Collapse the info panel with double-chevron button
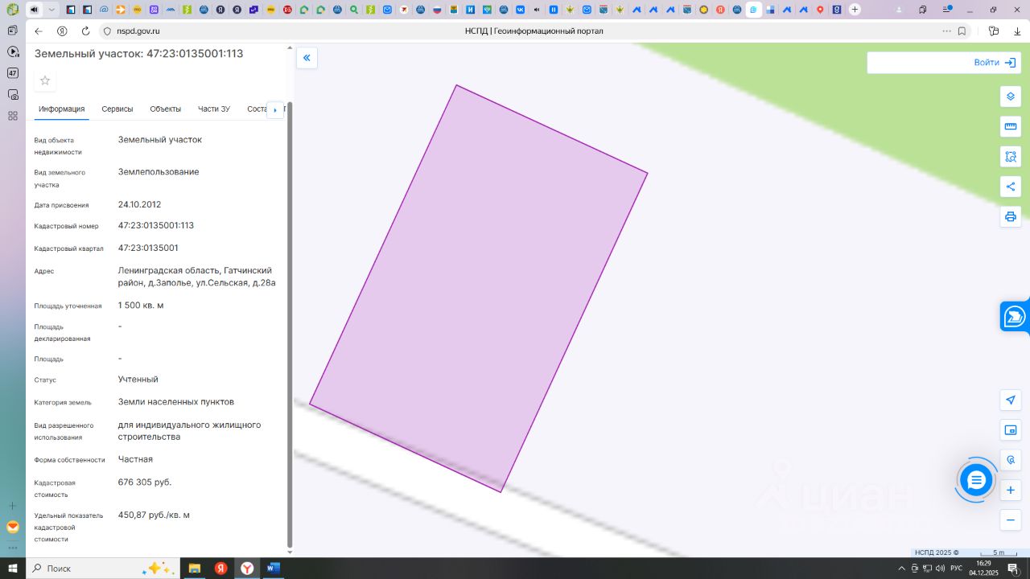The width and height of the screenshot is (1030, 579). (307, 58)
